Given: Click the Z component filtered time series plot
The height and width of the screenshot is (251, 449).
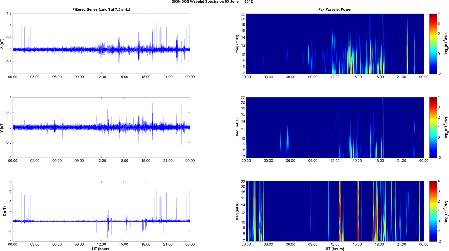Looking at the screenshot, I should coord(101,211).
